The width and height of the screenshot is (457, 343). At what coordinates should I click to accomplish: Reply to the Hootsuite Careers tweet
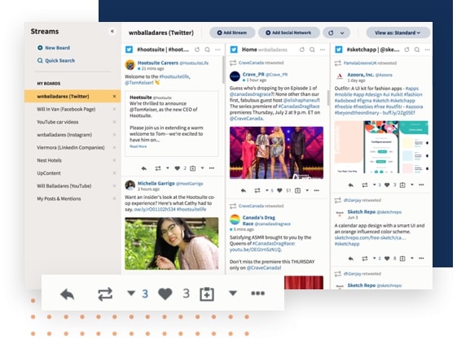pyautogui.click(x=144, y=168)
